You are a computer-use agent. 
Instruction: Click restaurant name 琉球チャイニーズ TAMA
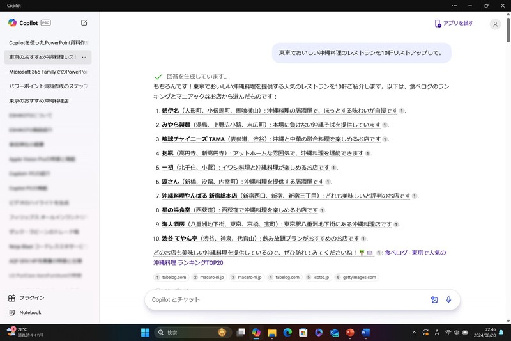click(x=194, y=139)
